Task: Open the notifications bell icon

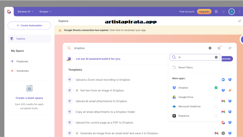Action: (224, 12)
